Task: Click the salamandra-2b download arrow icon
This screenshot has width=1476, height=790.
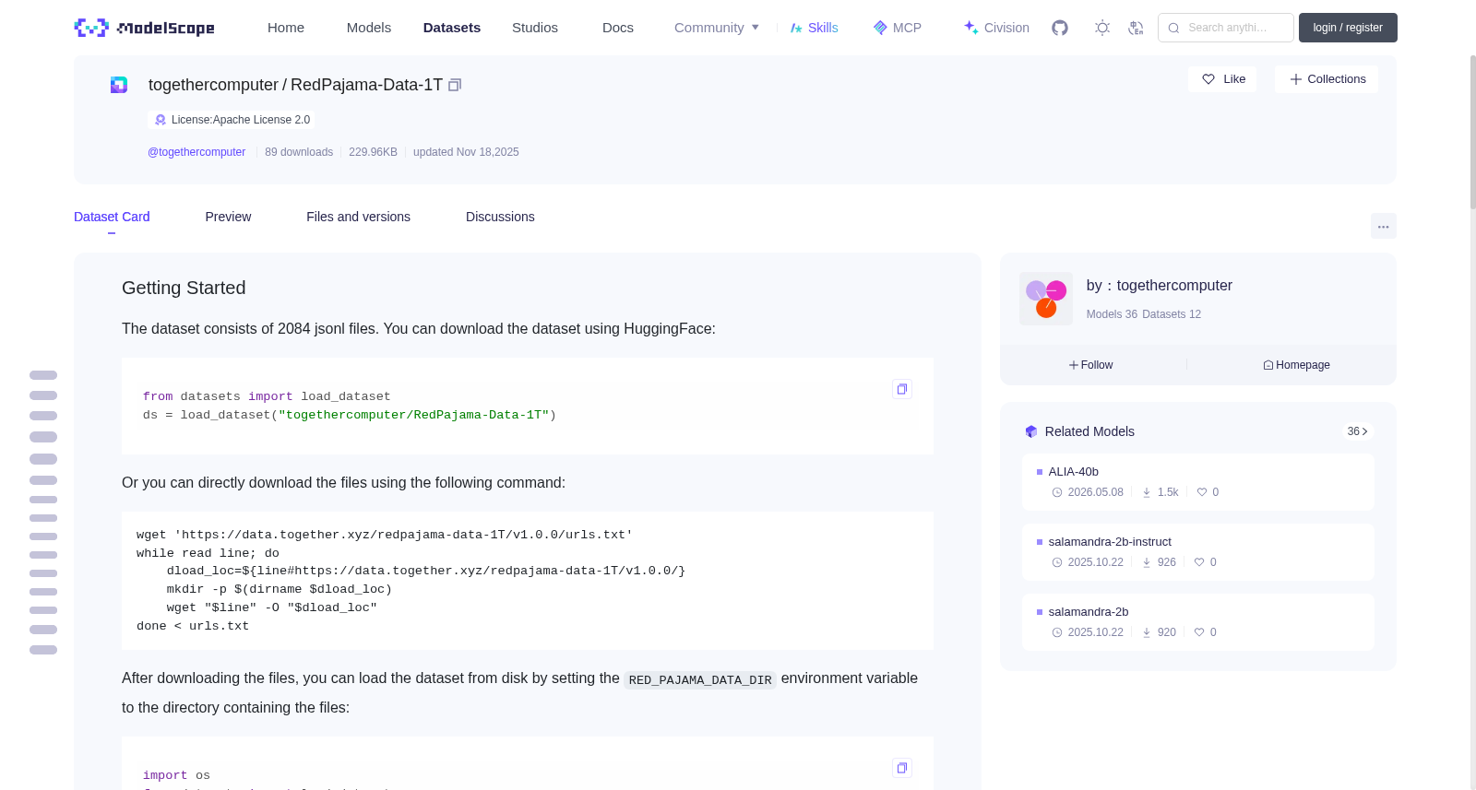Action: click(x=1147, y=632)
